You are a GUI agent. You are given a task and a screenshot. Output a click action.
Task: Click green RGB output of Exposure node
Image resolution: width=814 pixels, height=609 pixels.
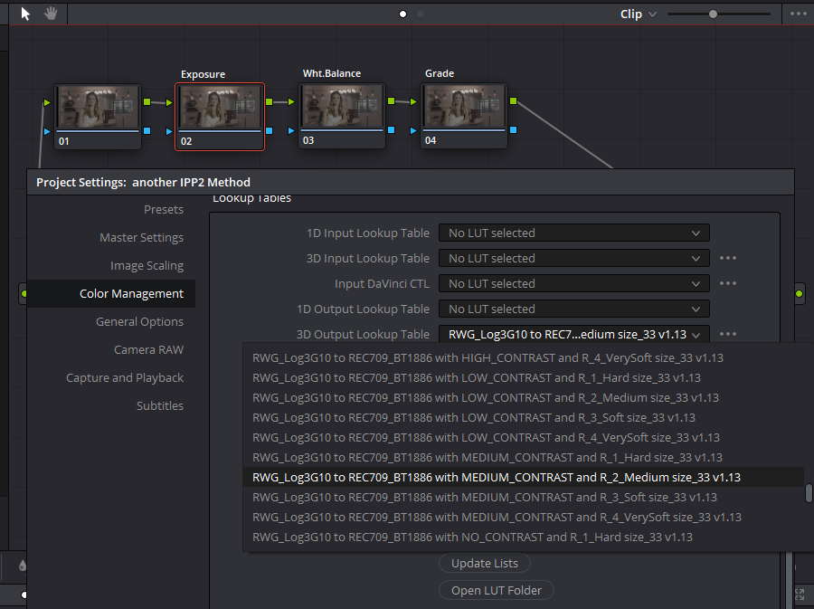(269, 101)
